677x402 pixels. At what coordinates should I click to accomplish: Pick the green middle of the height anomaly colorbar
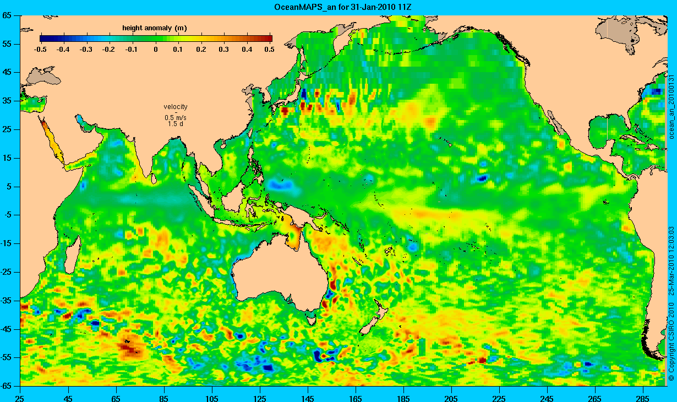156,39
